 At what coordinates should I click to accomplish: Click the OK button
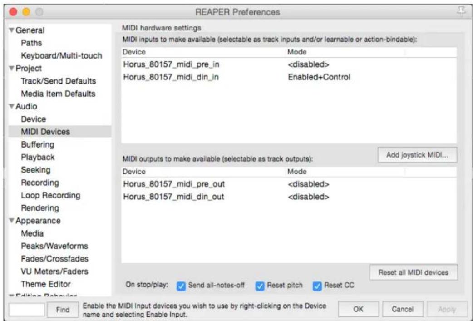pos(358,309)
